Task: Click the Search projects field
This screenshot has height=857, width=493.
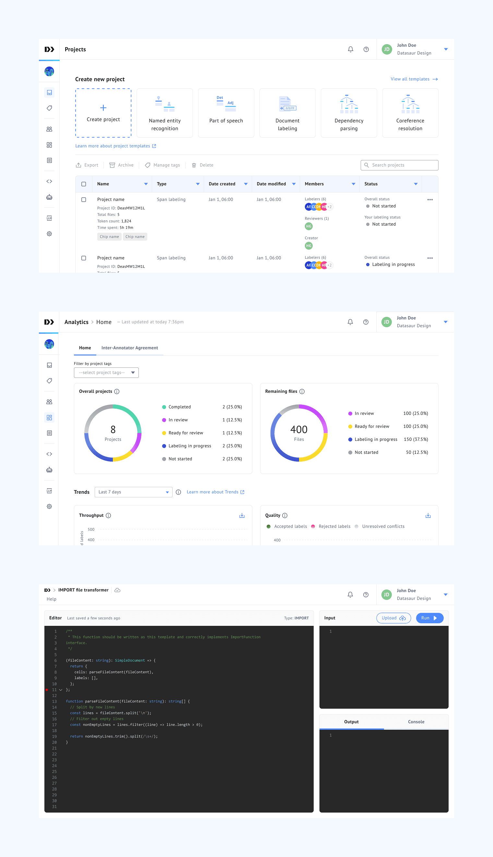Action: tap(400, 165)
